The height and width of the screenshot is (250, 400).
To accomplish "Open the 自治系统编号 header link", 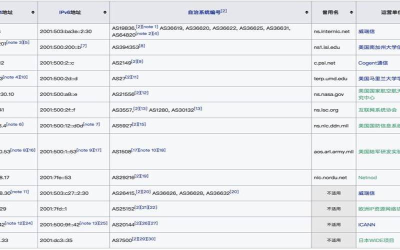I will click(x=204, y=12).
